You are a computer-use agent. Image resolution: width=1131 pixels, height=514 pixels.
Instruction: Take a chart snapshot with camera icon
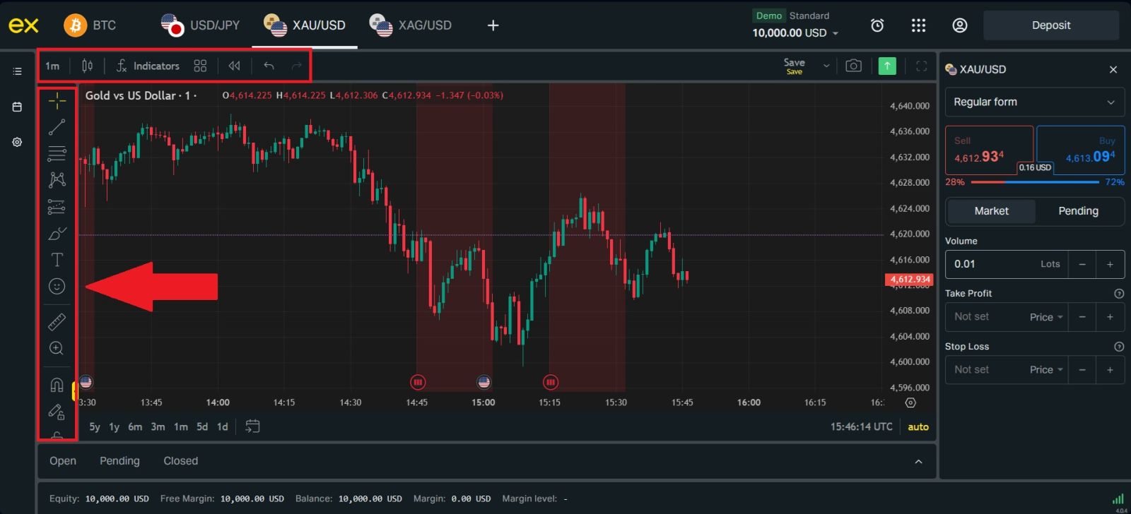tap(853, 66)
